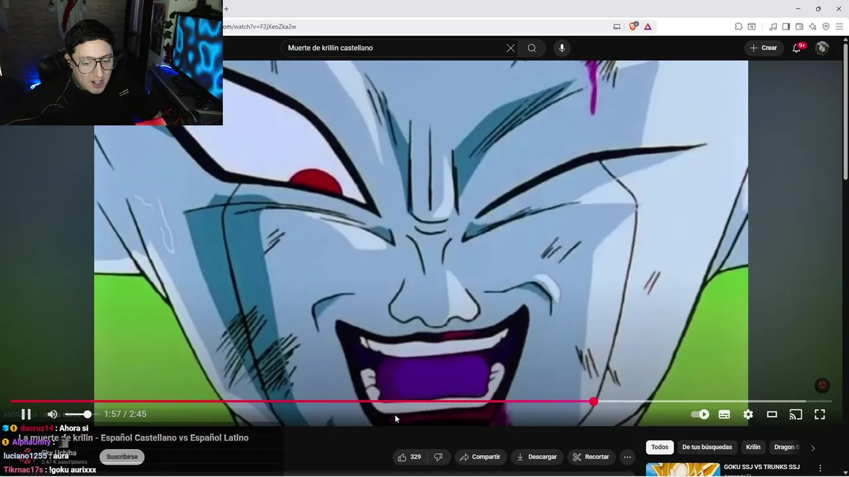Open Brave Shields lion icon
This screenshot has height=477, width=849.
[633, 26]
